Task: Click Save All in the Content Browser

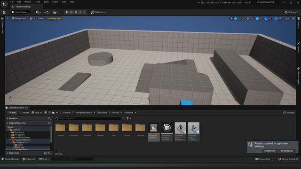Action: pyautogui.click(x=37, y=113)
